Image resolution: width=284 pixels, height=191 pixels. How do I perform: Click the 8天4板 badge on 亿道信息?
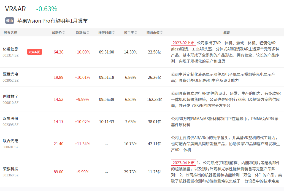pyautogui.click(x=34, y=52)
